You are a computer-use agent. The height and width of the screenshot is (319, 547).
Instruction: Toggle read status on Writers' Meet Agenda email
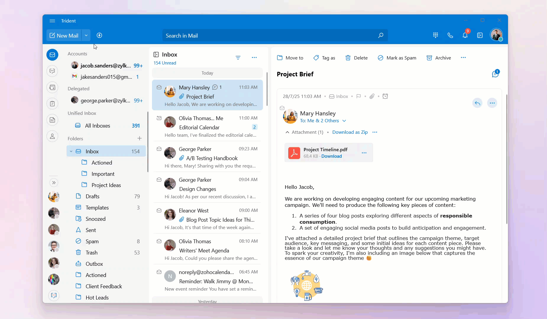pyautogui.click(x=159, y=241)
